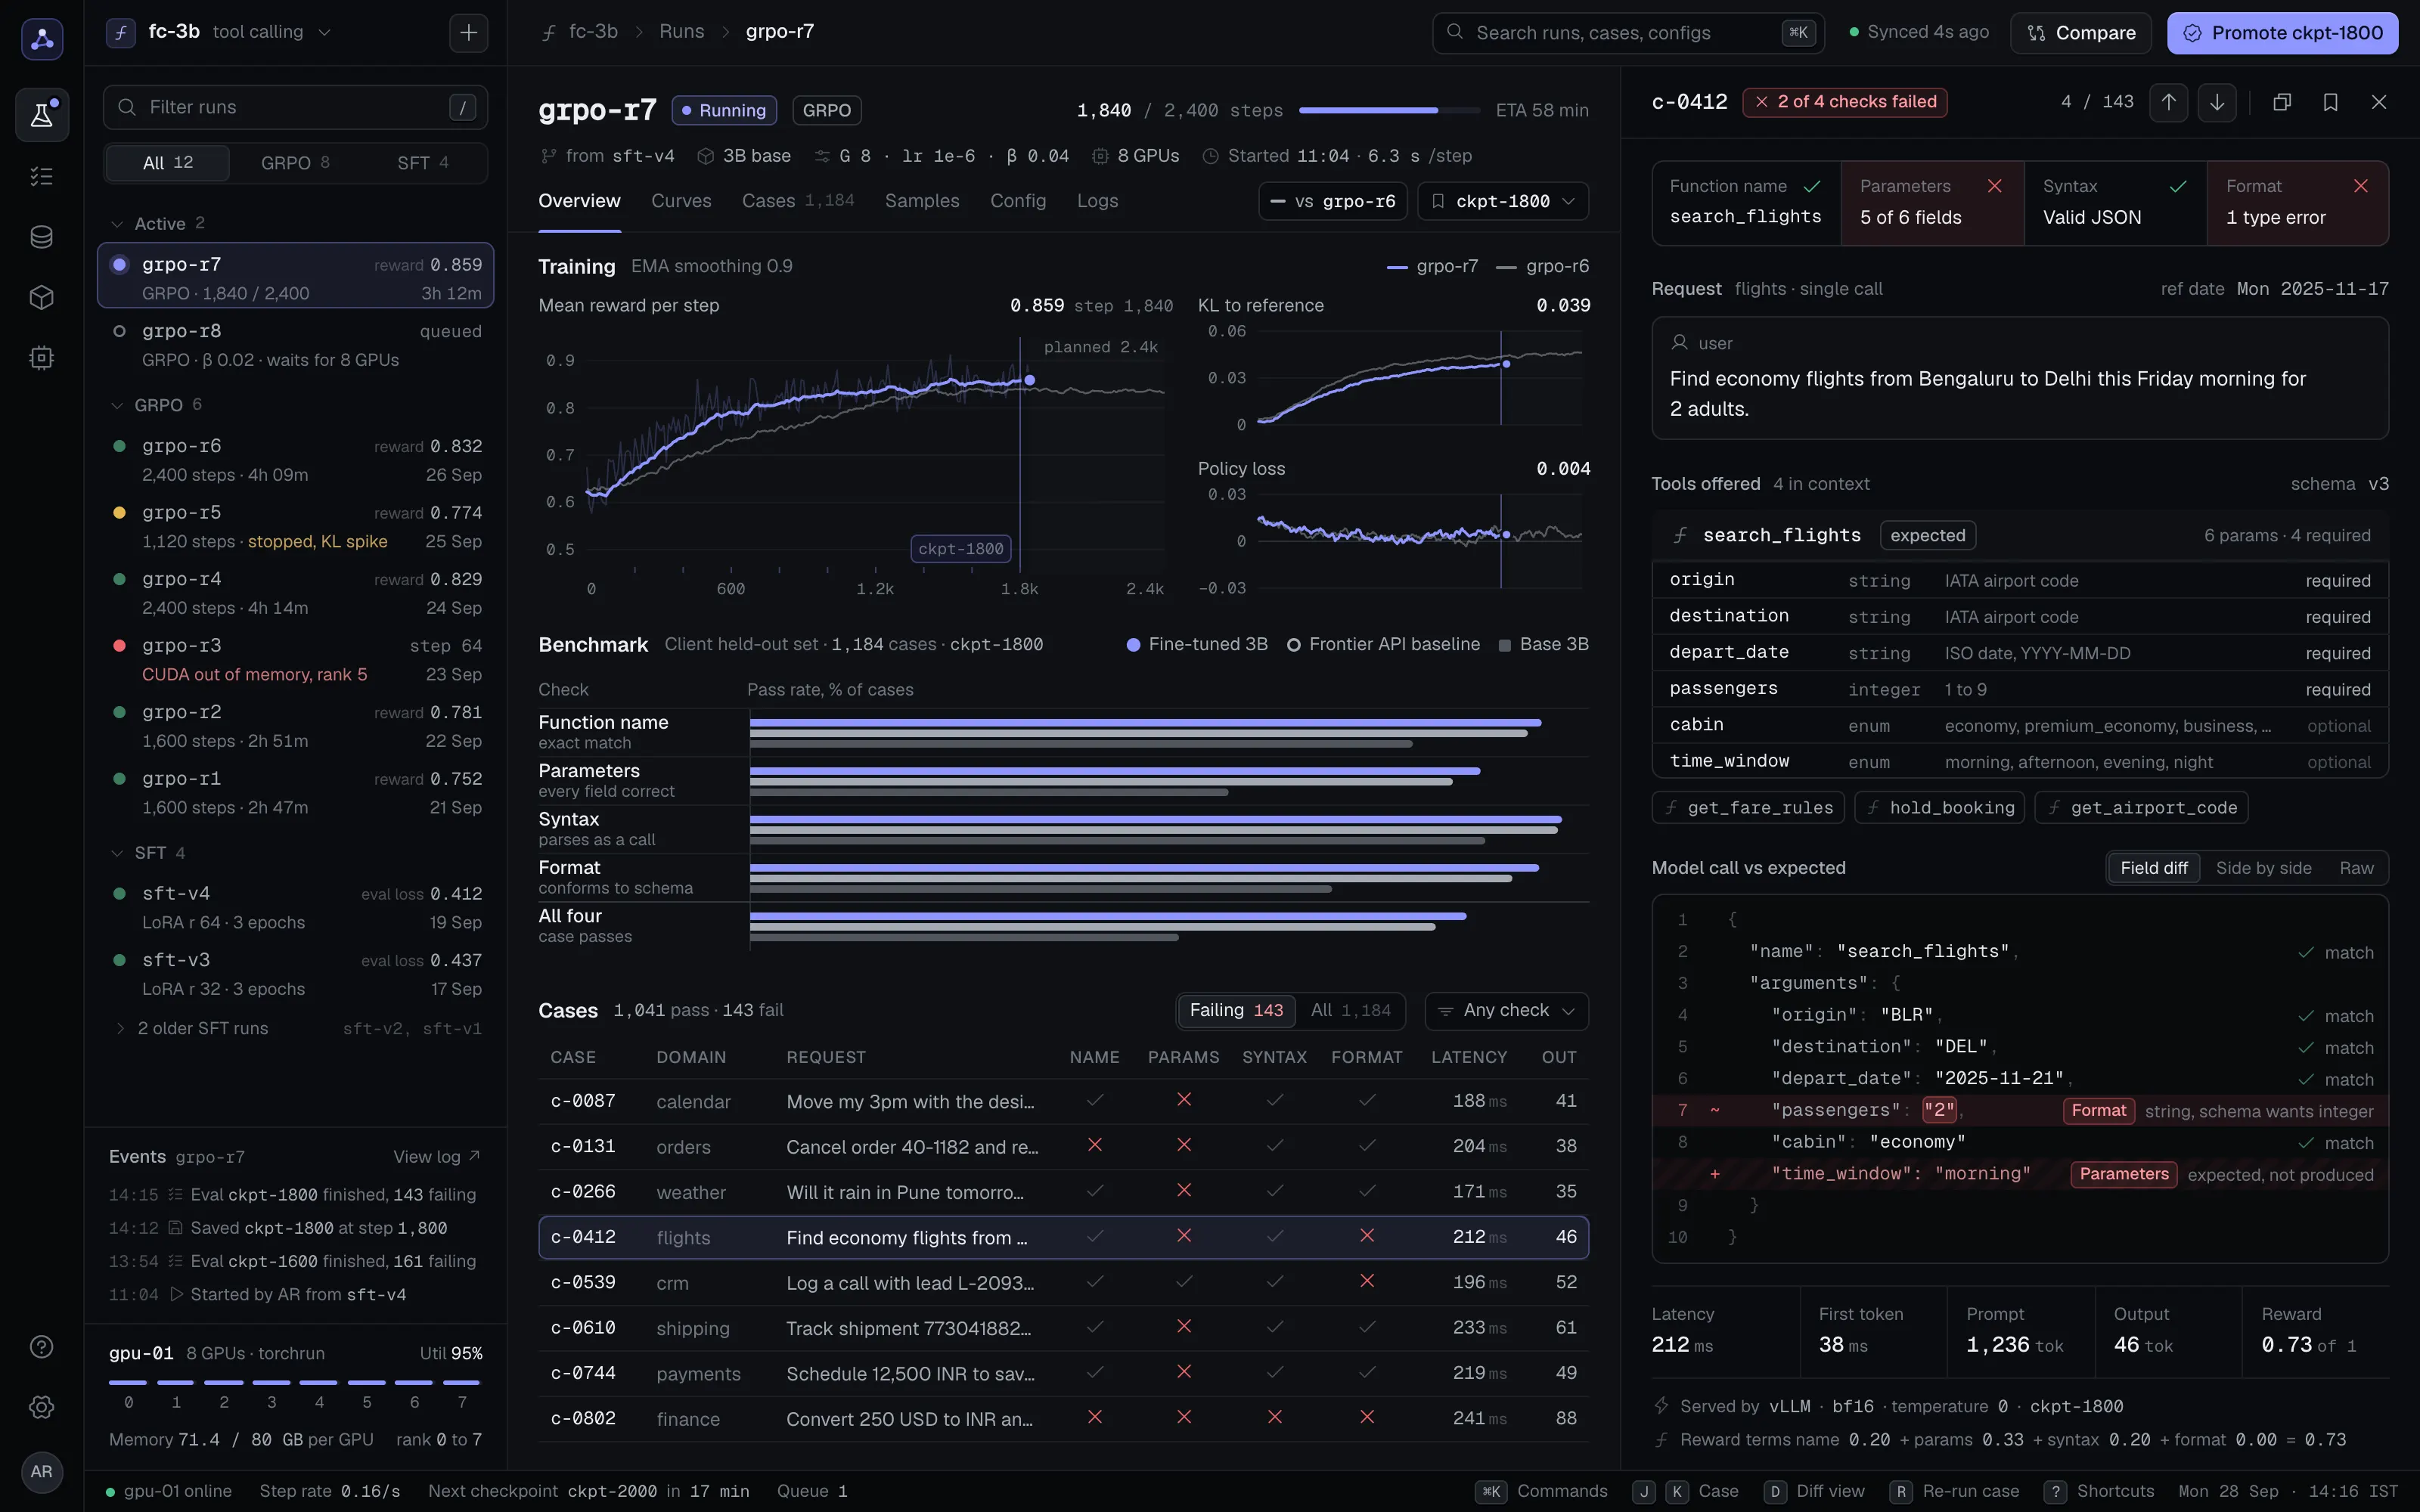Viewport: 2420px width, 1512px height.
Task: Open the app logo home icon
Action: tap(42, 39)
